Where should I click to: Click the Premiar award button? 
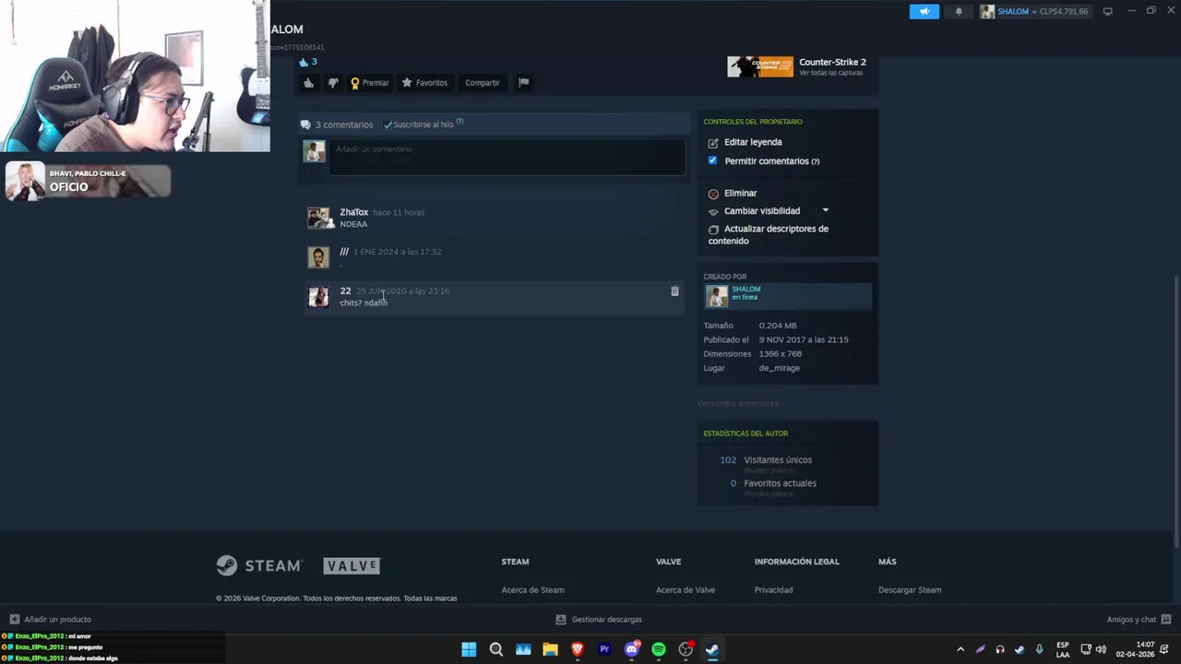coord(370,83)
